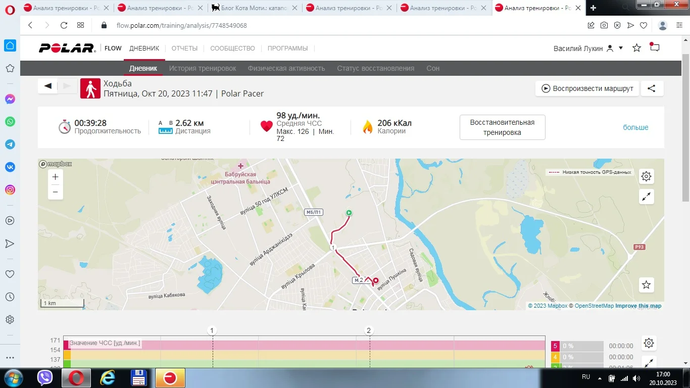
Task: Click the Polar logo
Action: point(67,48)
